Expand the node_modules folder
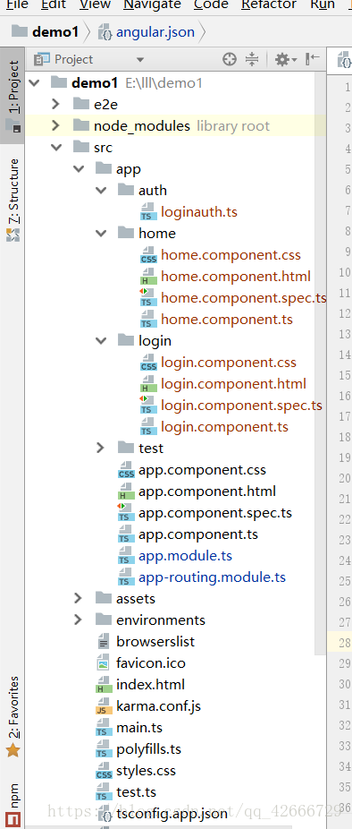352x829 pixels. click(x=56, y=126)
